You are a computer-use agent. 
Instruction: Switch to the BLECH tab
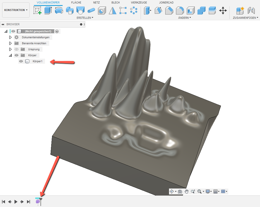(115, 2)
